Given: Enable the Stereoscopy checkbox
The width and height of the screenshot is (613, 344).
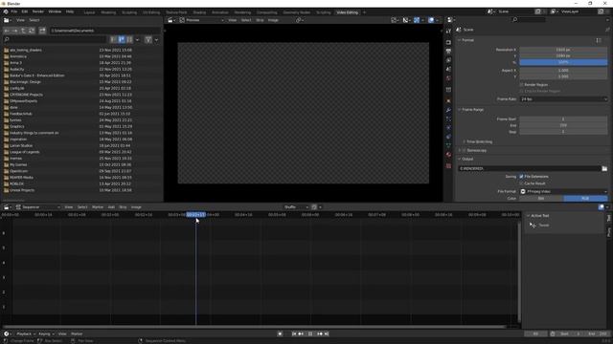Looking at the screenshot, I should tap(464, 151).
